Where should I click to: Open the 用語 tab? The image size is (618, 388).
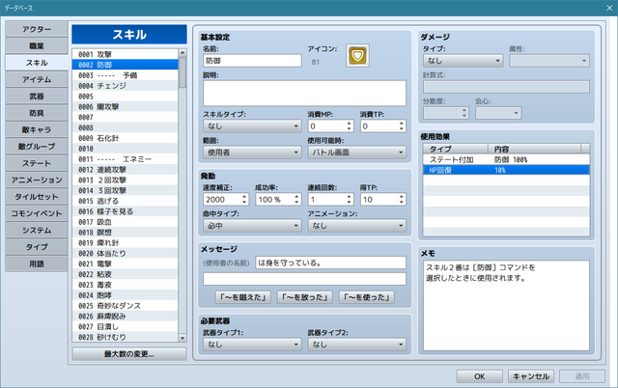37,263
